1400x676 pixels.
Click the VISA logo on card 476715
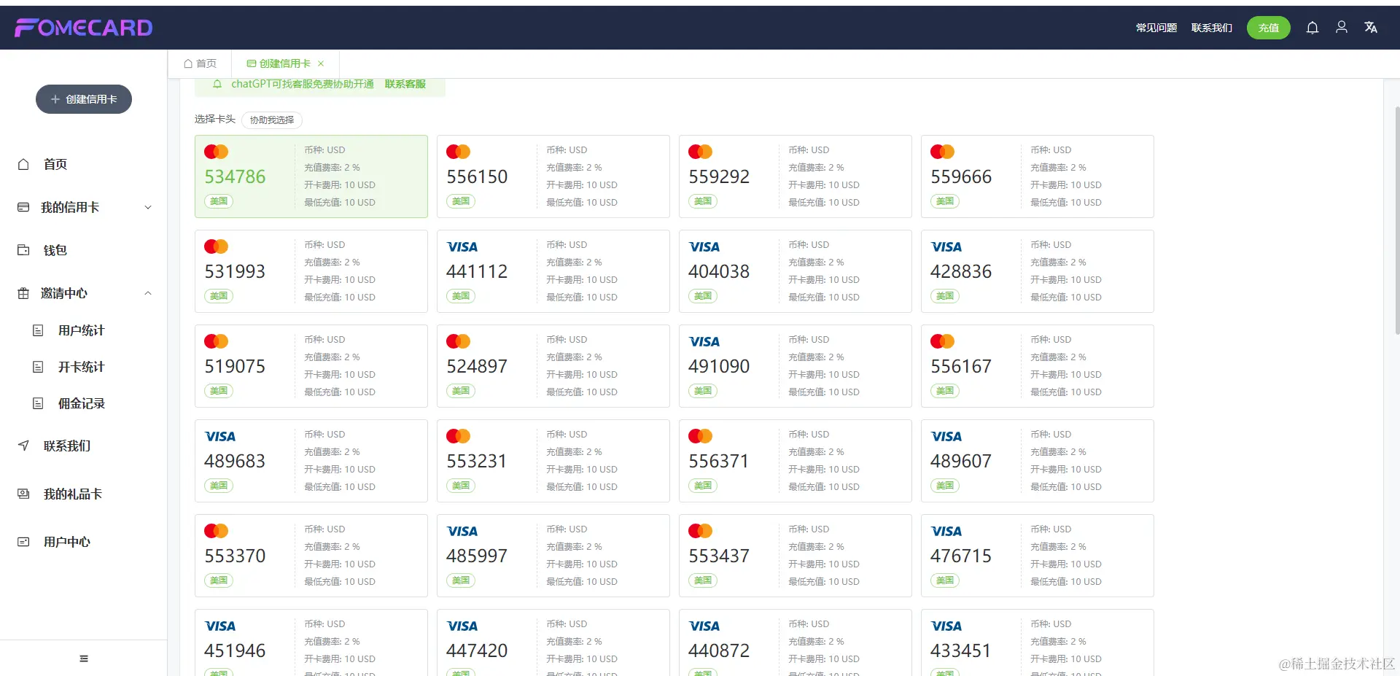[946, 532]
